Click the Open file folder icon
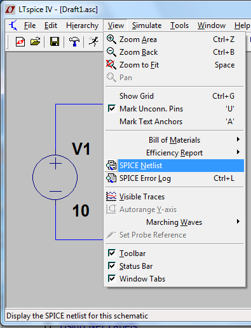The image size is (251, 328). 35,41
